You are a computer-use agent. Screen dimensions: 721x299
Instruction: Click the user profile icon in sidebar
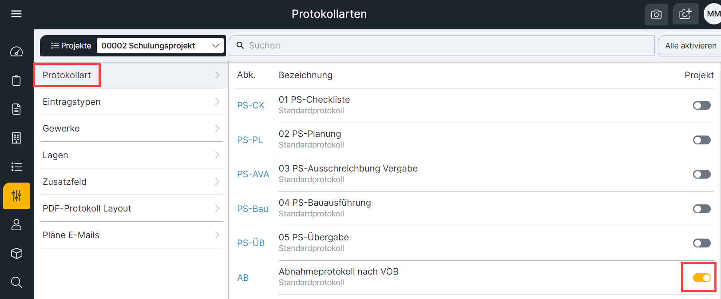point(16,225)
